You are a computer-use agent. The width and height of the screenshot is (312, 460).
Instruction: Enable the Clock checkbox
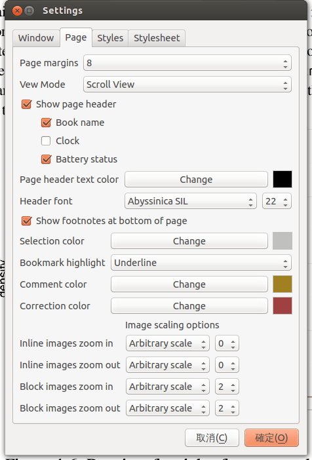[x=46, y=141]
